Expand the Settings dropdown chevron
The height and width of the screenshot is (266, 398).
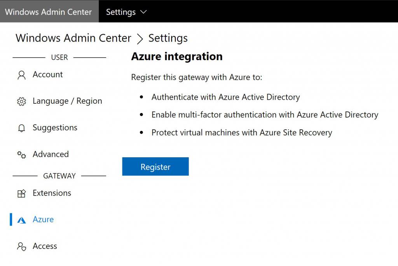[143, 12]
